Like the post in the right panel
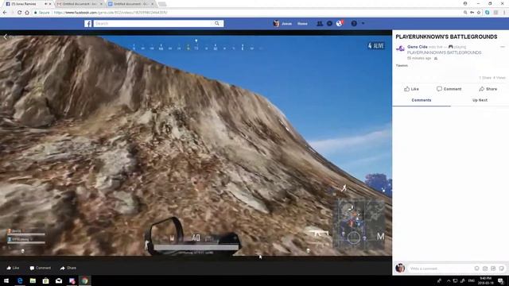 411,89
